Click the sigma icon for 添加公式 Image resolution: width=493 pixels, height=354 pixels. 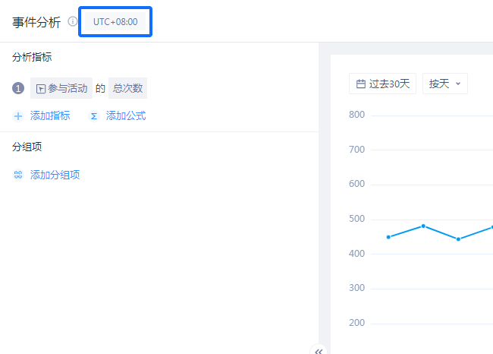click(94, 116)
